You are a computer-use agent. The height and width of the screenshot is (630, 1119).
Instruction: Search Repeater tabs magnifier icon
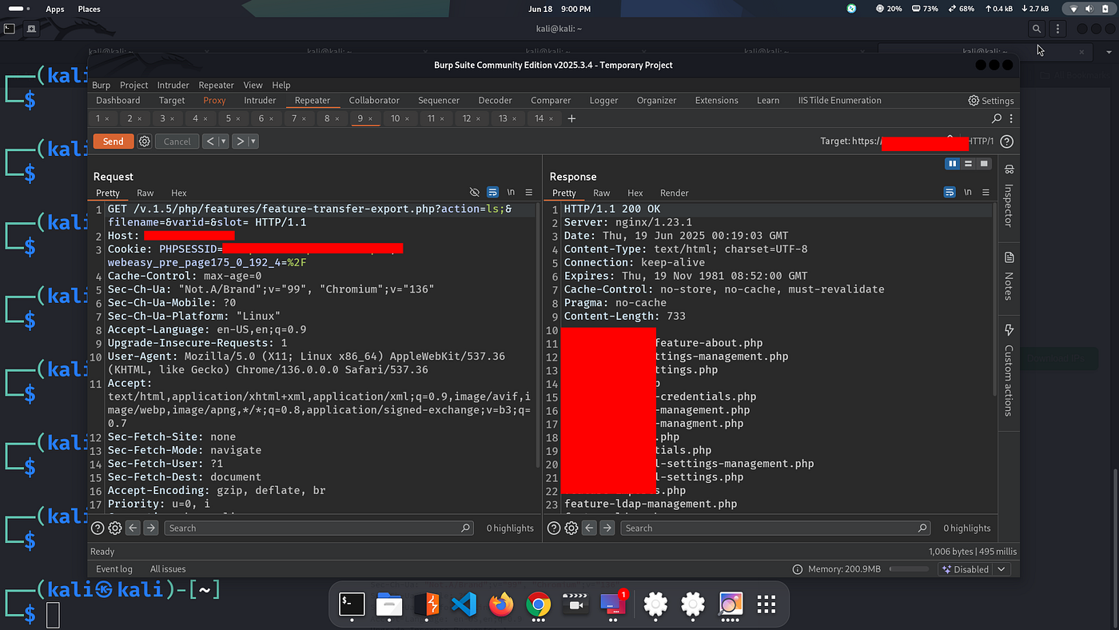[997, 118]
